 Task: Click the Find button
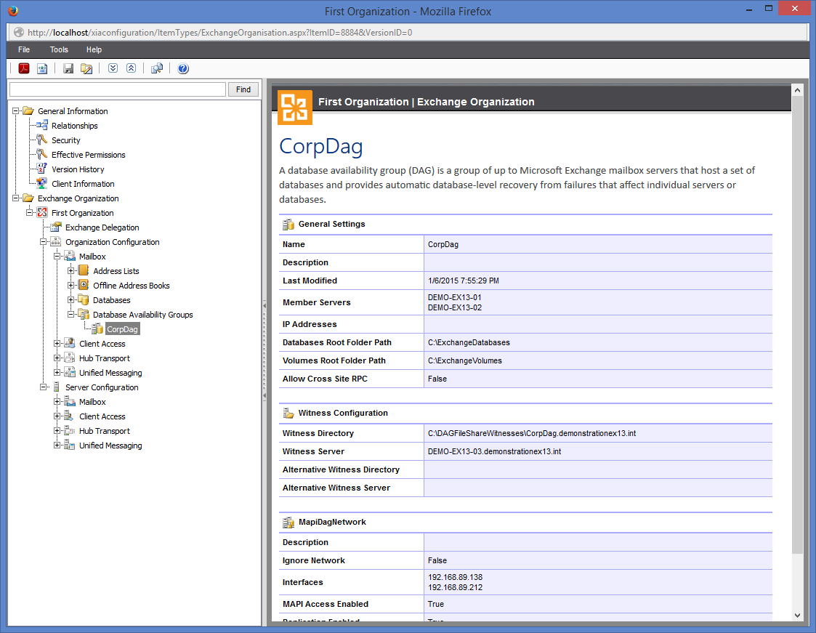pos(243,89)
